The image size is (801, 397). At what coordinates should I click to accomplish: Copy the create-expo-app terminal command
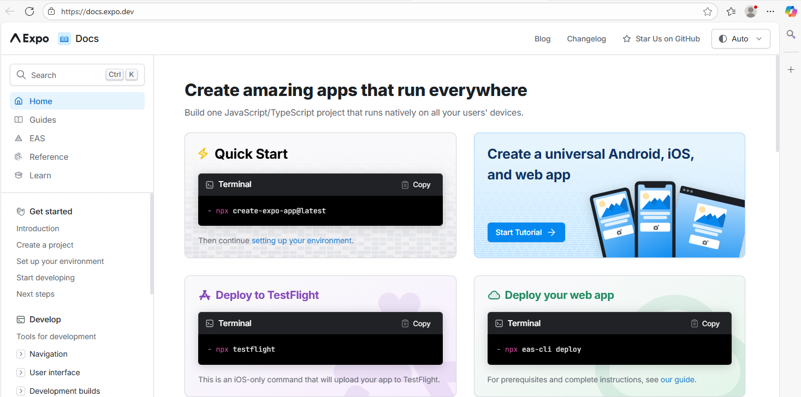pyautogui.click(x=416, y=185)
